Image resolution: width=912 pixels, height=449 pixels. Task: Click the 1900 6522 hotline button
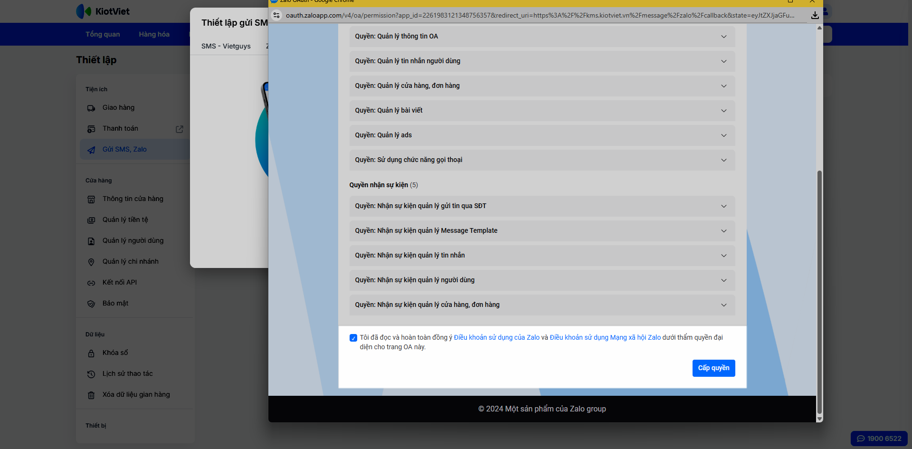pyautogui.click(x=879, y=439)
